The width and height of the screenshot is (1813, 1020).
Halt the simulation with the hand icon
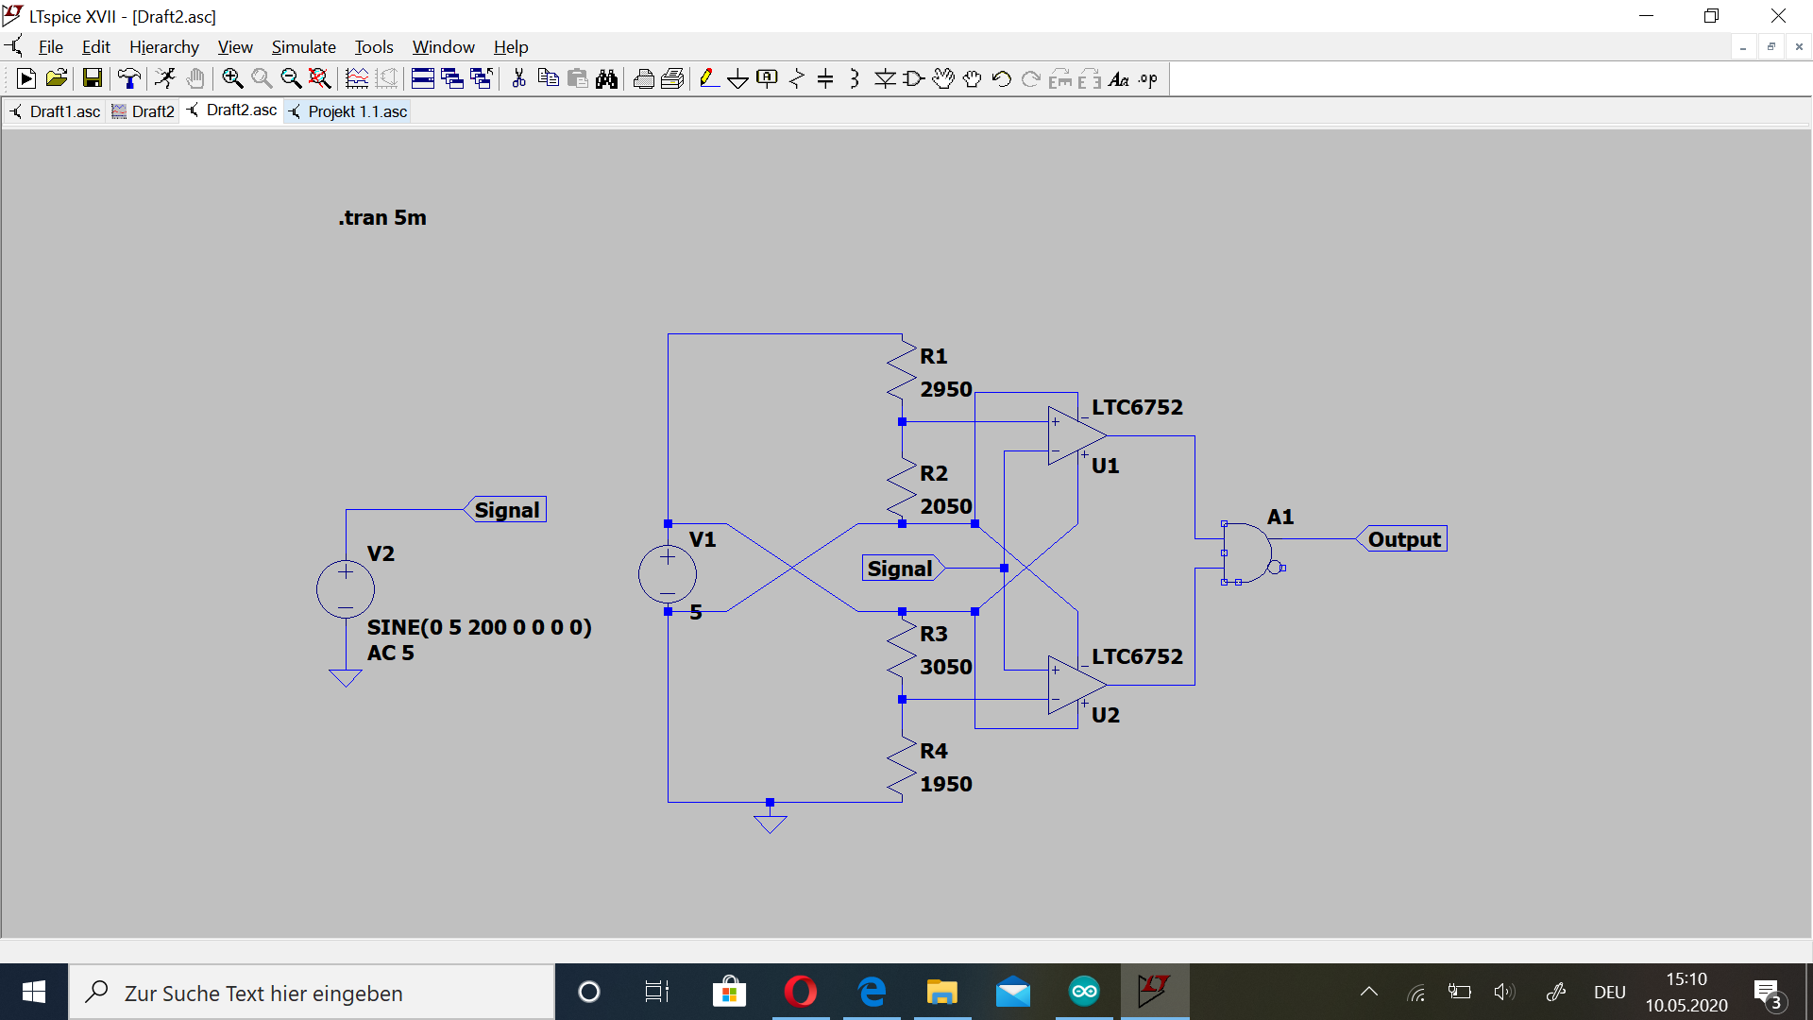click(x=195, y=79)
